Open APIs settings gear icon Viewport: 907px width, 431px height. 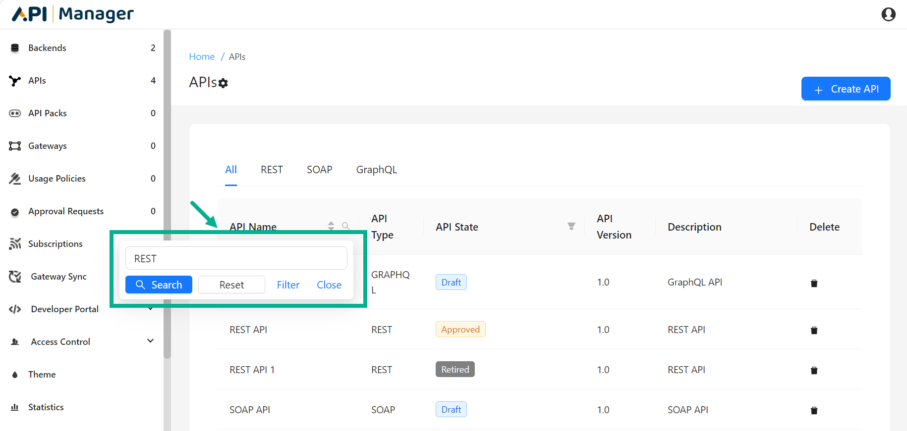tap(224, 83)
